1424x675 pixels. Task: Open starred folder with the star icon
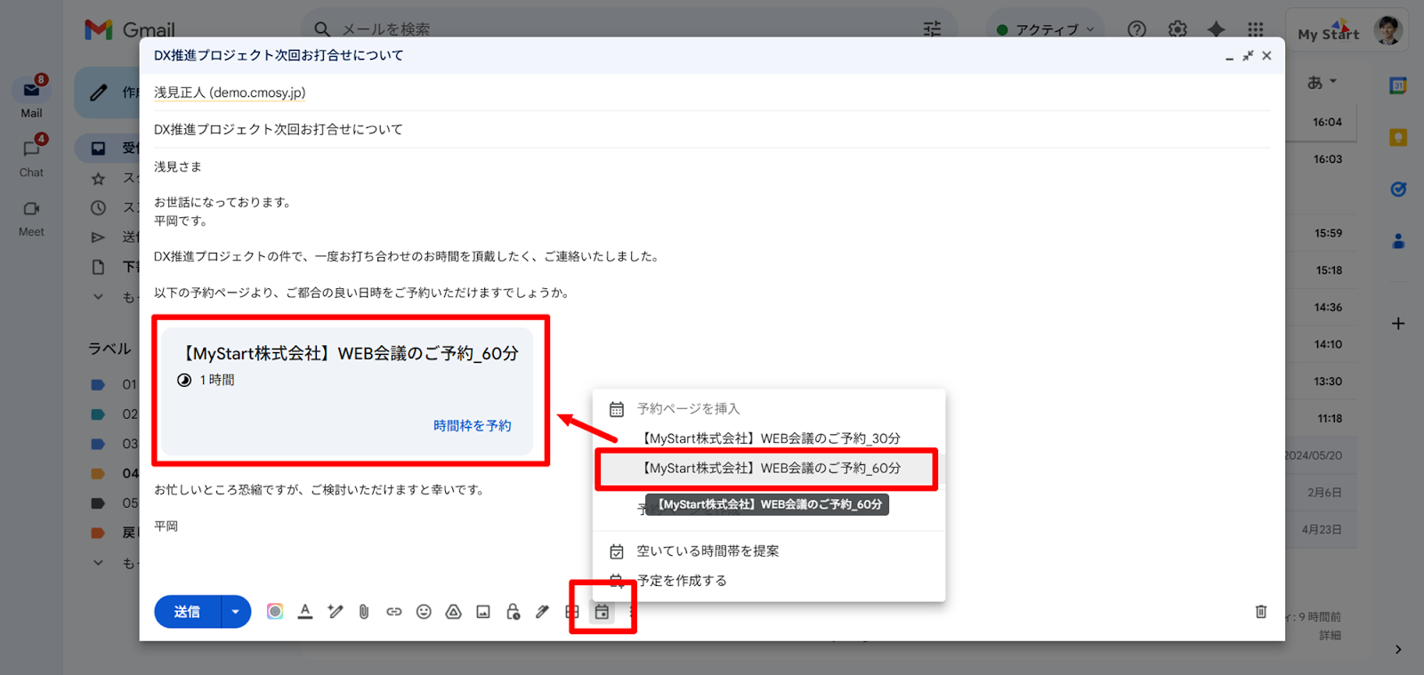pyautogui.click(x=98, y=179)
